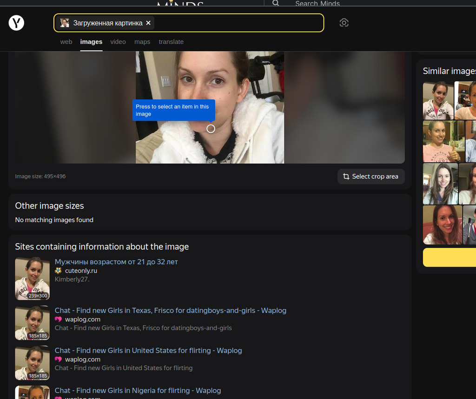Screen dimensions: 476x399
Task: Click the 'Image size: 495×496' text
Action: click(x=40, y=177)
